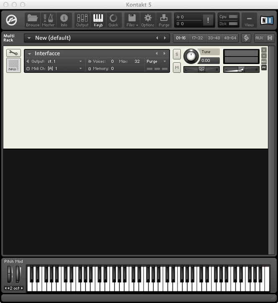Switch to rack page 17-32
The height and width of the screenshot is (303, 278).
click(197, 38)
